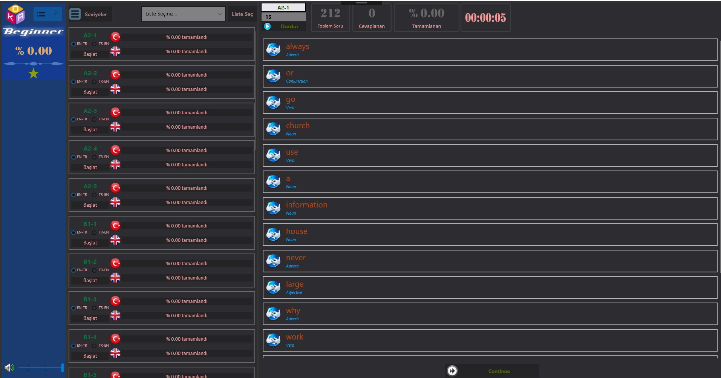
Task: Click the A2-5 level label
Action: point(90,186)
